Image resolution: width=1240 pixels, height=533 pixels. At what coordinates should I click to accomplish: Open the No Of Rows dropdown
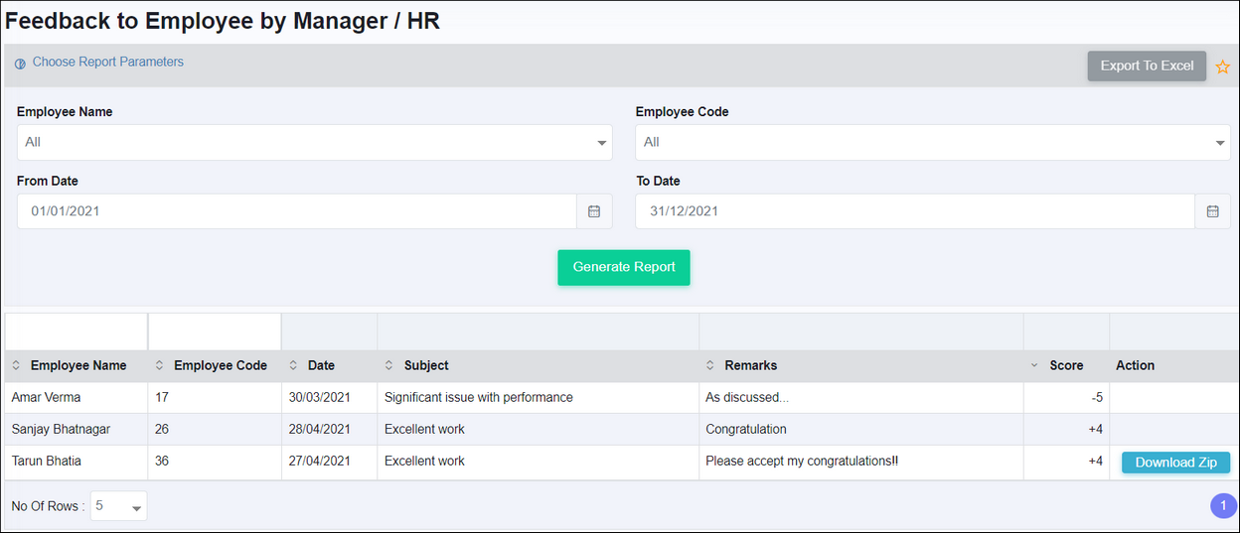[x=118, y=506]
